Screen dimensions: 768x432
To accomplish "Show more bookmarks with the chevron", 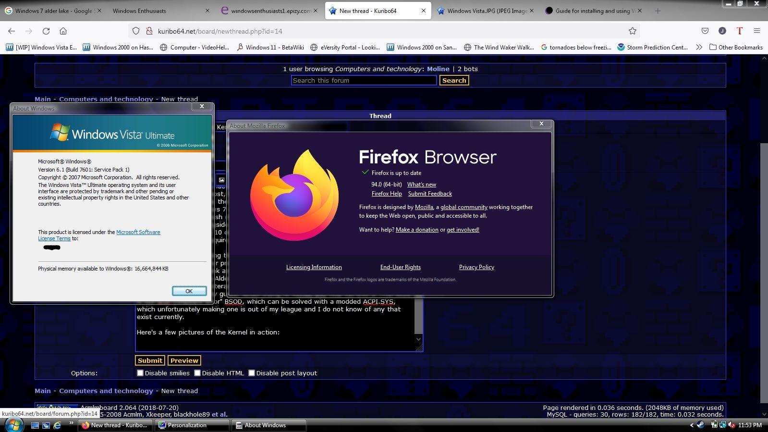I will point(699,47).
